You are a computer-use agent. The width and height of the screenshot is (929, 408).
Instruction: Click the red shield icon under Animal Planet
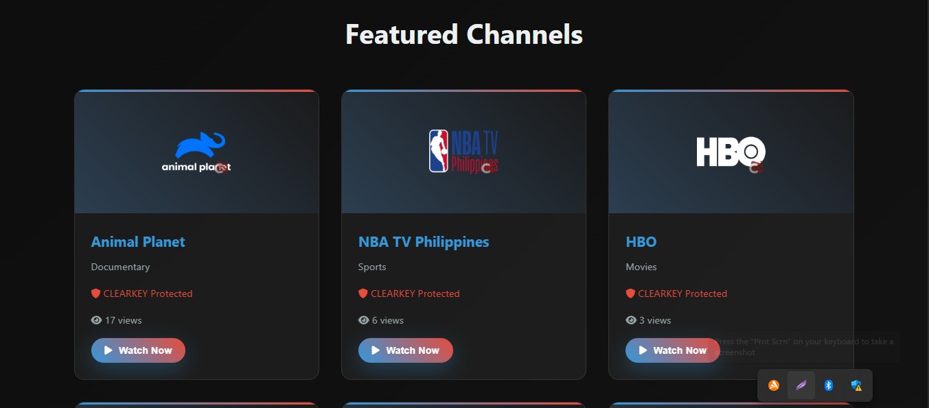(x=96, y=293)
